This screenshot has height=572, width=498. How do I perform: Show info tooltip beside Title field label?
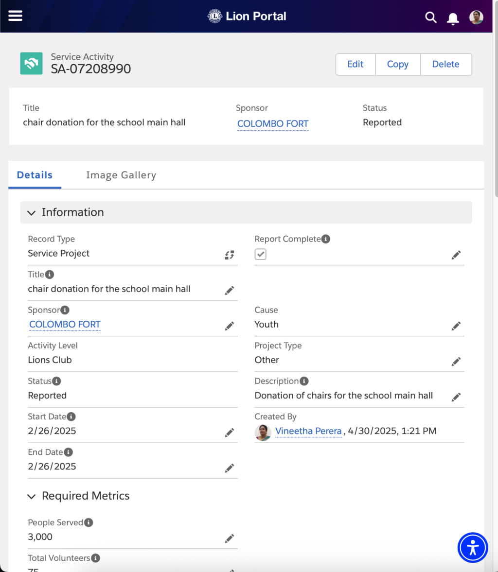click(x=50, y=274)
